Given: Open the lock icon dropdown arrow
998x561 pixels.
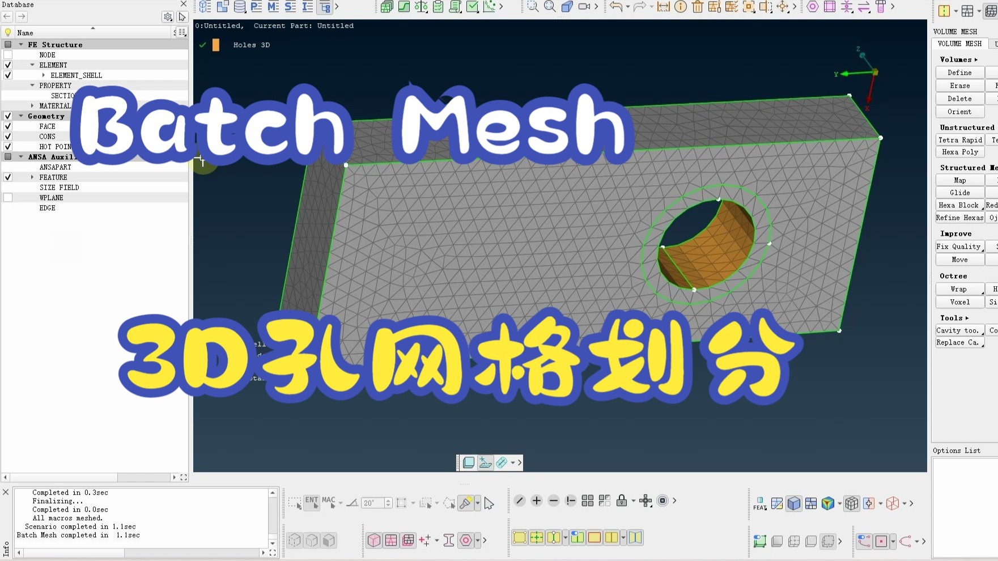Looking at the screenshot, I should 634,500.
